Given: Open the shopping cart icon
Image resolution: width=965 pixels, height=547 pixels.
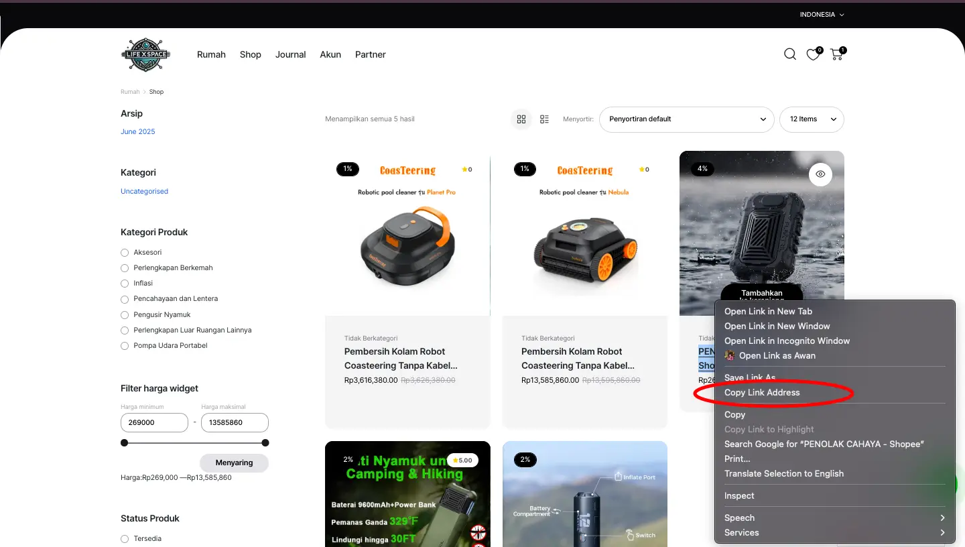Looking at the screenshot, I should 836,55.
